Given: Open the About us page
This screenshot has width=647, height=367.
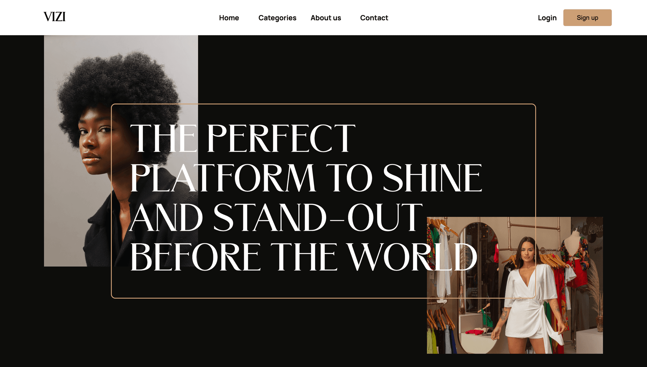Looking at the screenshot, I should (326, 18).
